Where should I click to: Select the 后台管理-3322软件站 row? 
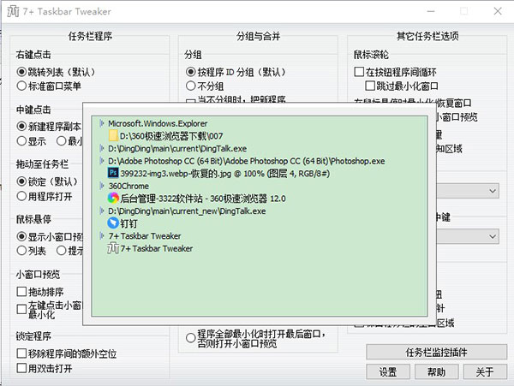197,198
